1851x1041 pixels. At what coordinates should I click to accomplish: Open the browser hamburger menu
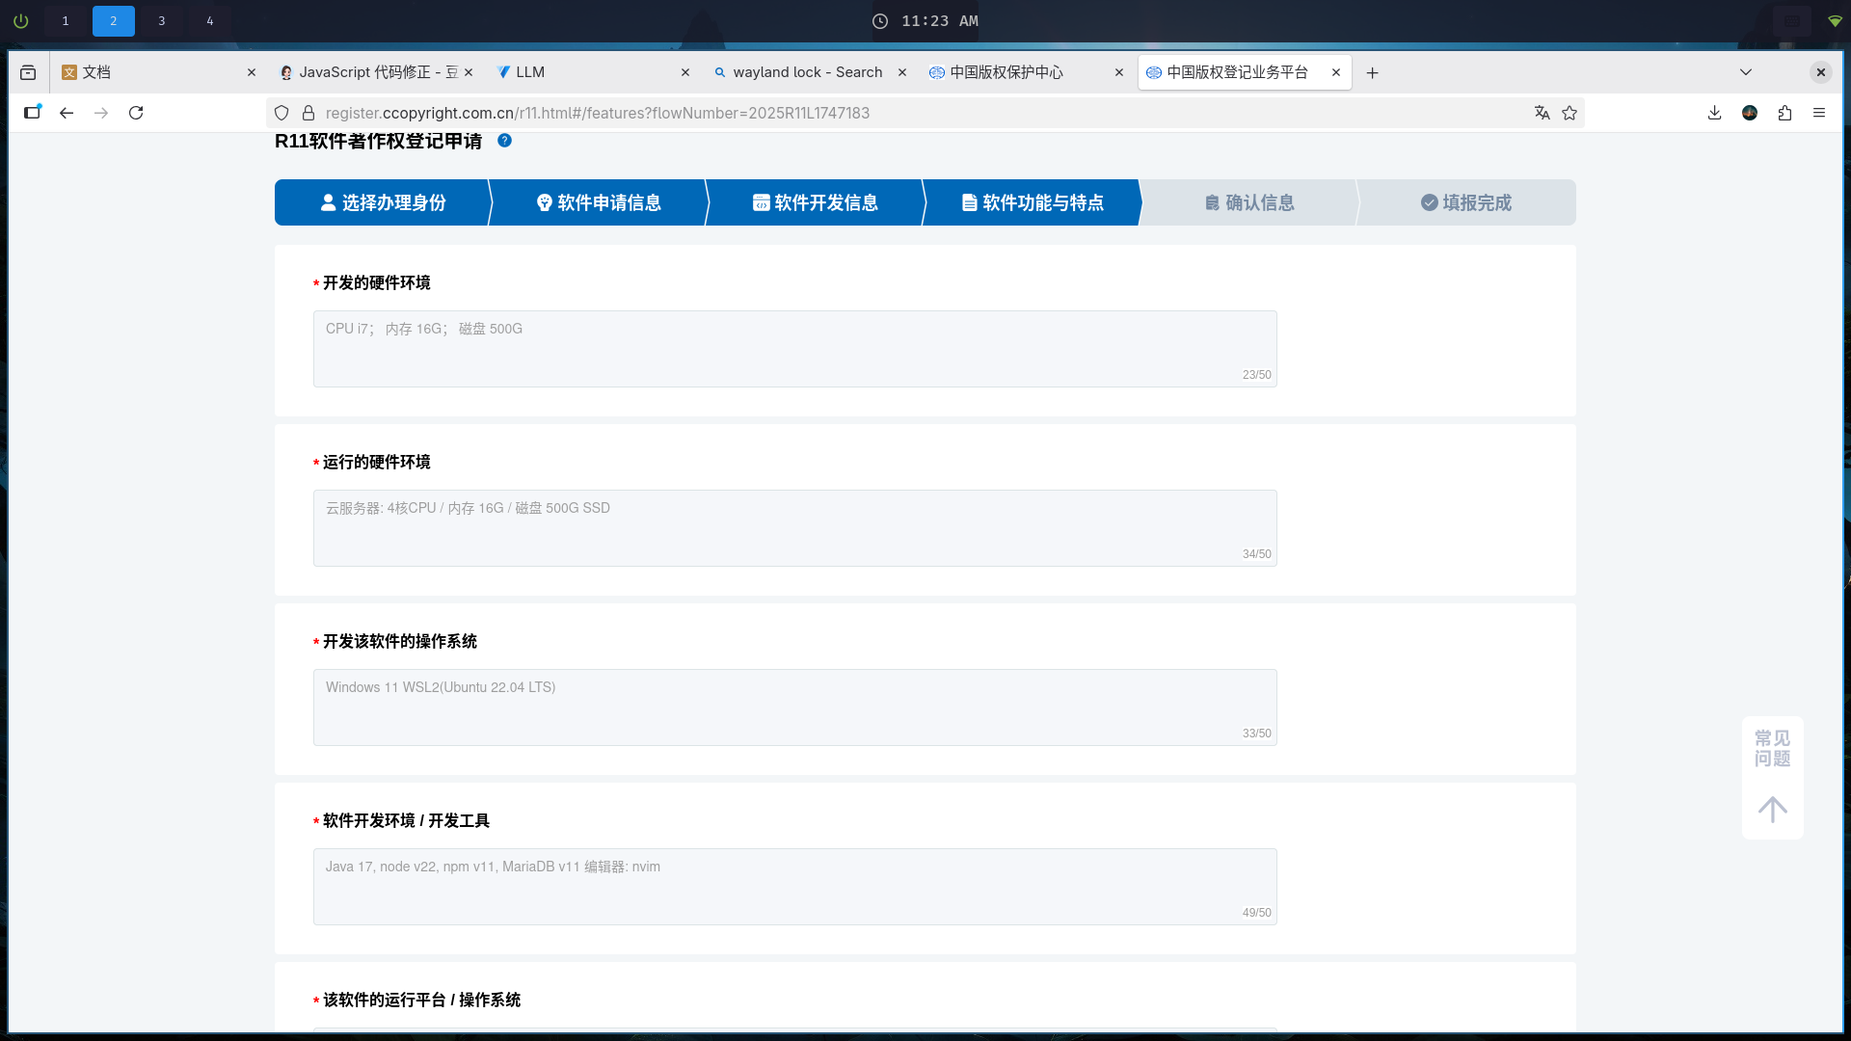(1819, 113)
